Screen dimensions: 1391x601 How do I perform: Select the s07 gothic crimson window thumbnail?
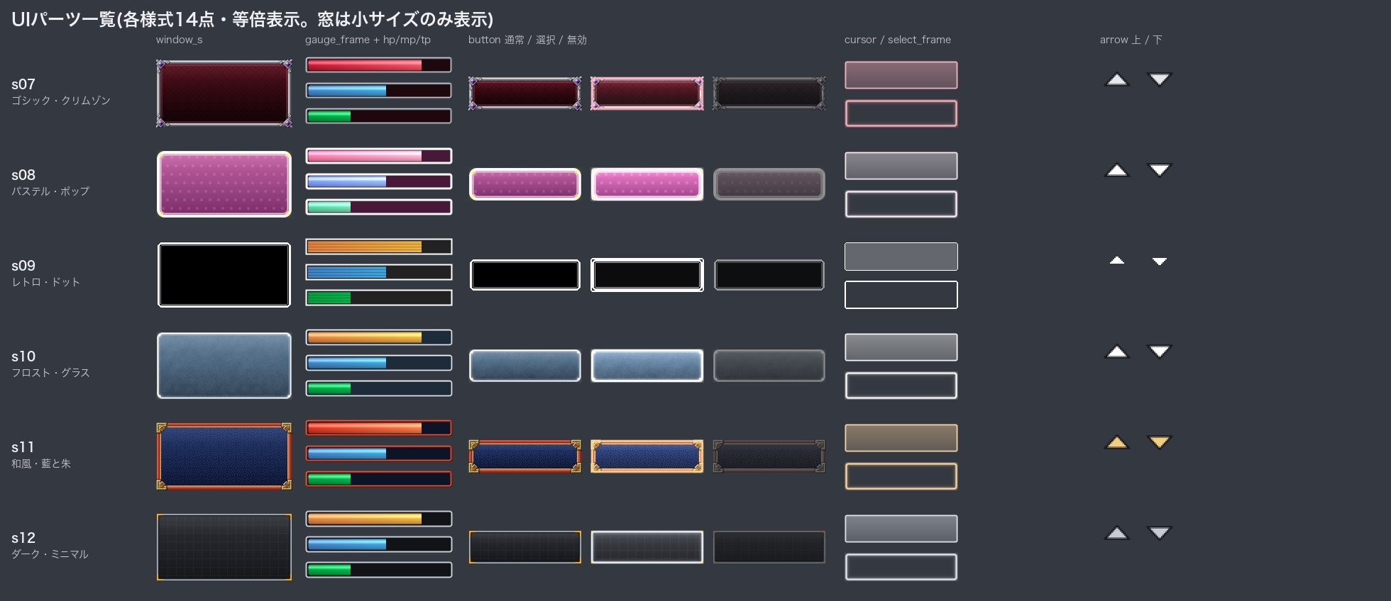224,94
